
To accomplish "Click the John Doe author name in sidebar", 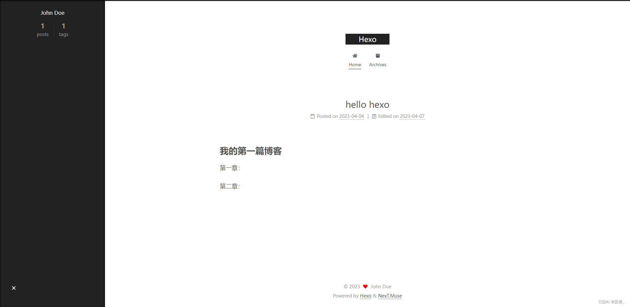I will tap(52, 13).
